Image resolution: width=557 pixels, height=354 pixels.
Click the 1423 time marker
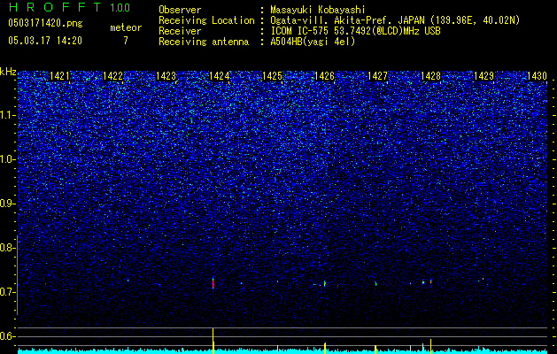tap(166, 76)
